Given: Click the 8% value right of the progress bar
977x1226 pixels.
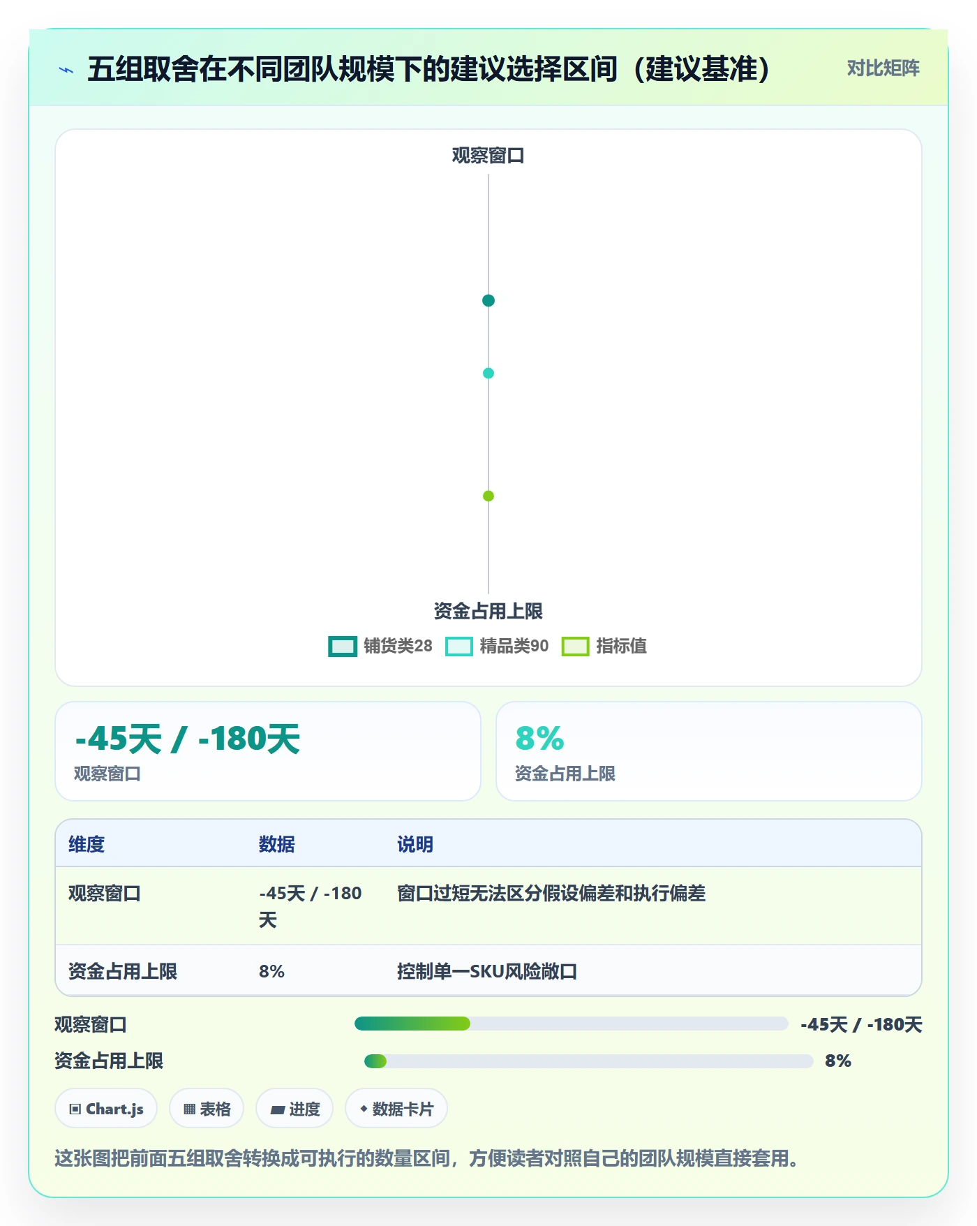Looking at the screenshot, I should (838, 1061).
